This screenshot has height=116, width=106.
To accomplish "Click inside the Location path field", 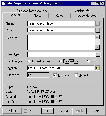I will (61, 68).
